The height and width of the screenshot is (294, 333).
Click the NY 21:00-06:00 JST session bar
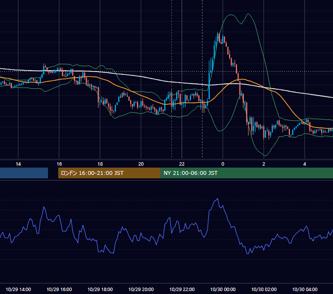[246, 173]
